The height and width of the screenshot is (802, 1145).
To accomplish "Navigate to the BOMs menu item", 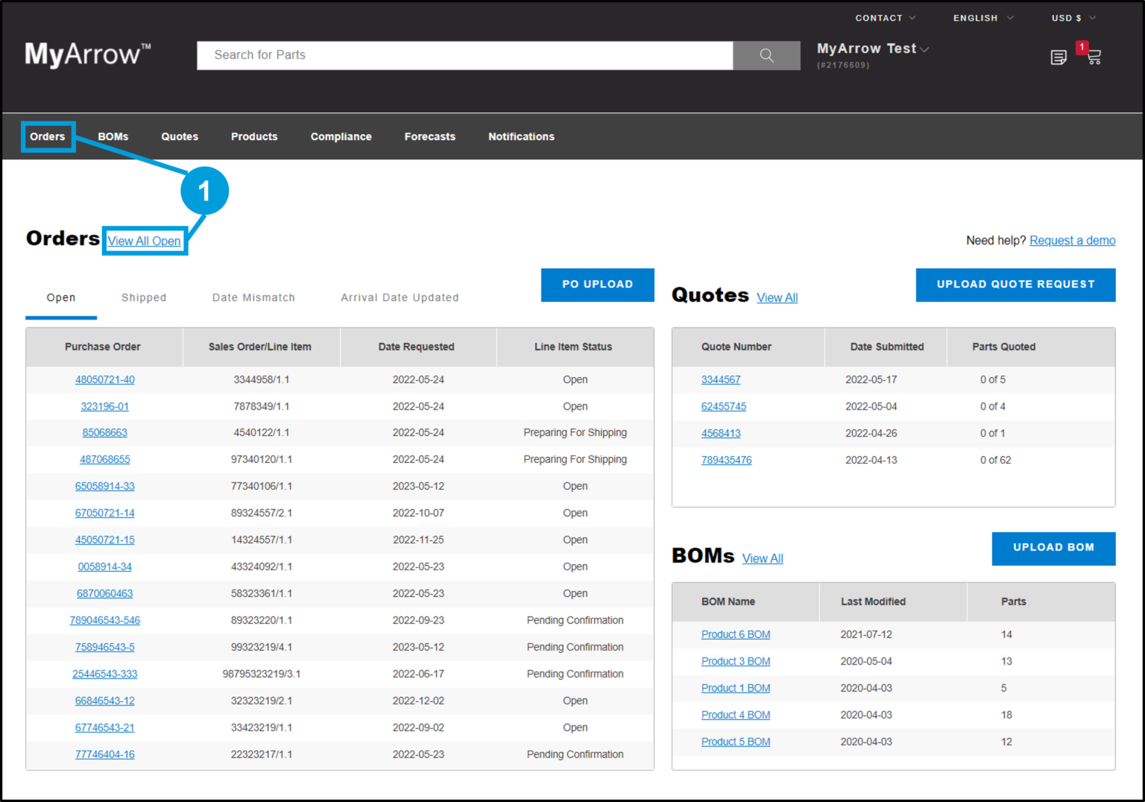I will pyautogui.click(x=113, y=136).
